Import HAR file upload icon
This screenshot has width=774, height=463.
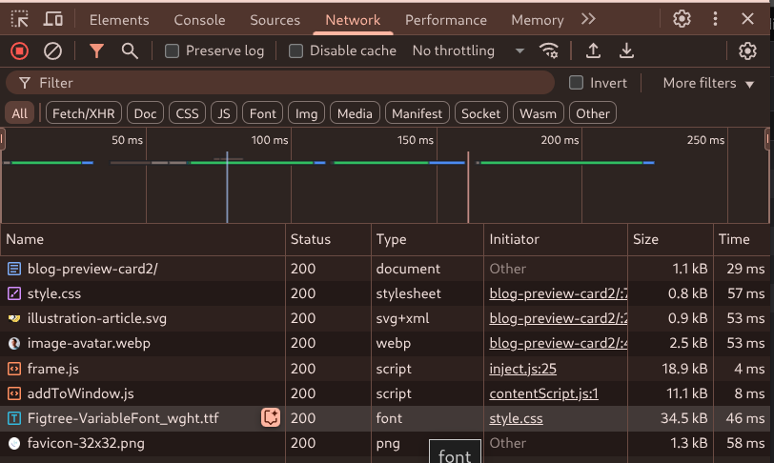[x=593, y=50]
